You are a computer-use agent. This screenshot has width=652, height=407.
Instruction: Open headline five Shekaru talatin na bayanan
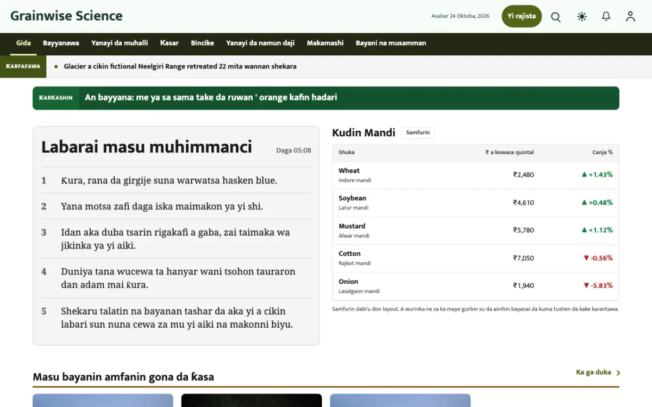coord(176,317)
